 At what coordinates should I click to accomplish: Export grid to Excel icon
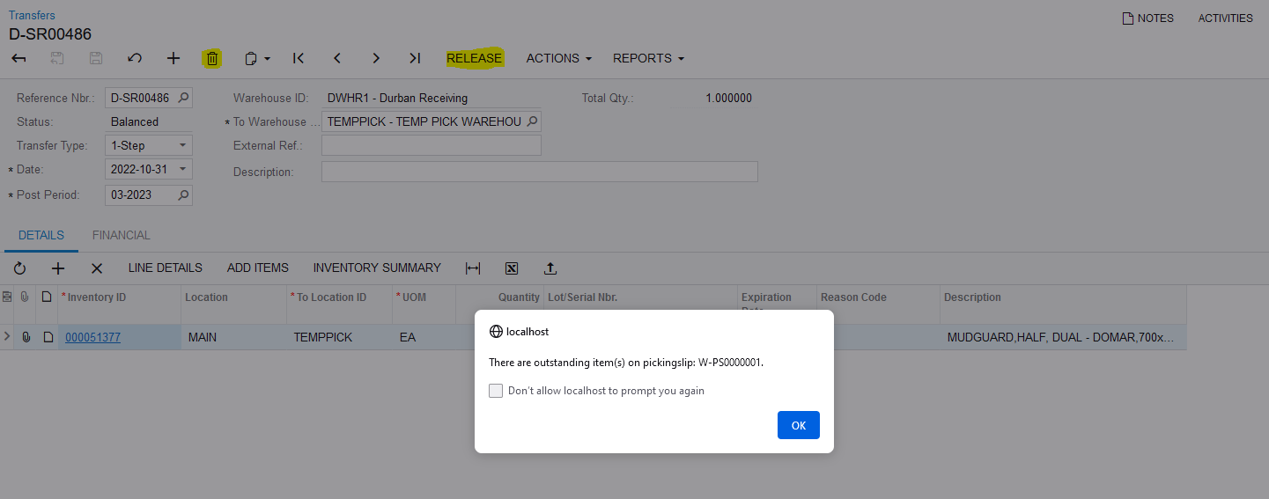[x=512, y=268]
